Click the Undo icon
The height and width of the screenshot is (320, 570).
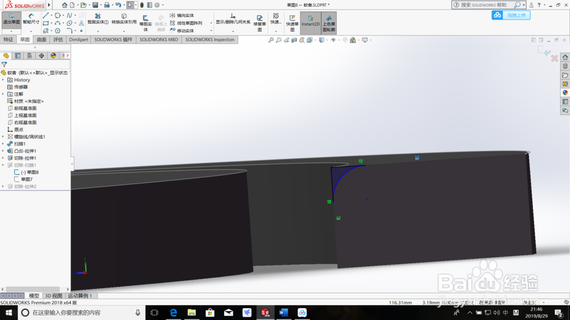click(x=118, y=5)
